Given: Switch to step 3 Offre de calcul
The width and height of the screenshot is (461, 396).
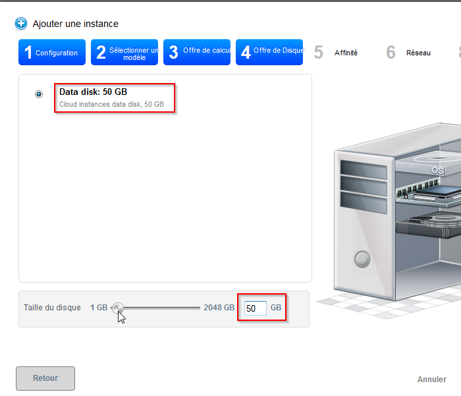Looking at the screenshot, I should [x=197, y=53].
